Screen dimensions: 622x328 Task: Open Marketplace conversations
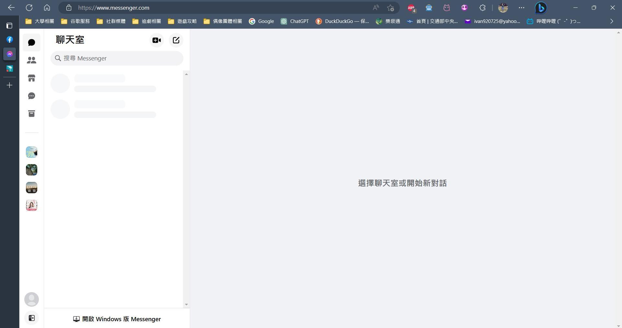(x=31, y=78)
